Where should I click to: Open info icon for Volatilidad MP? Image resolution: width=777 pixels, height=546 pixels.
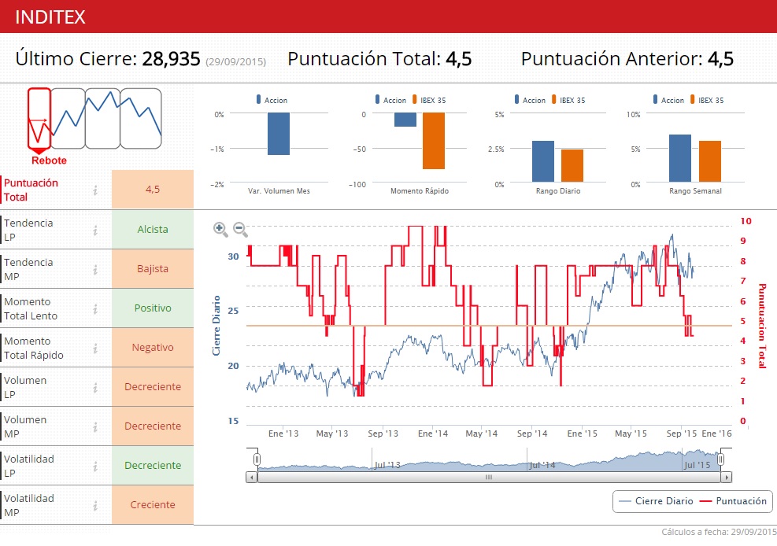click(x=95, y=505)
